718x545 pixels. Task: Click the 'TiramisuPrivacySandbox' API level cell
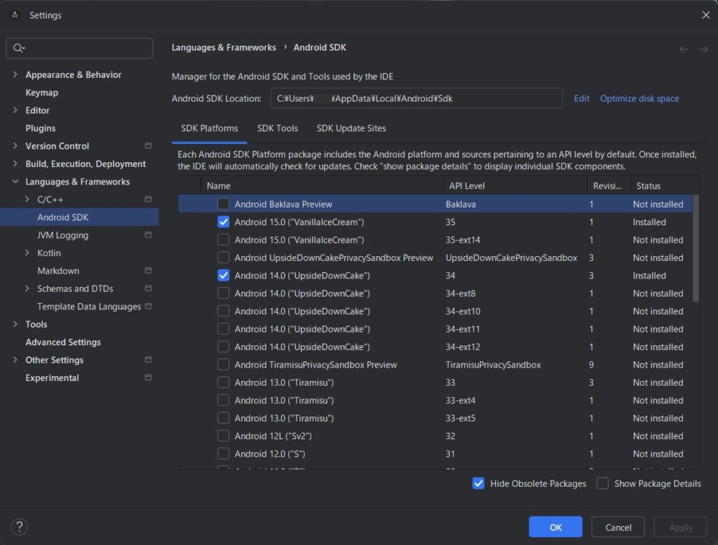coord(493,365)
